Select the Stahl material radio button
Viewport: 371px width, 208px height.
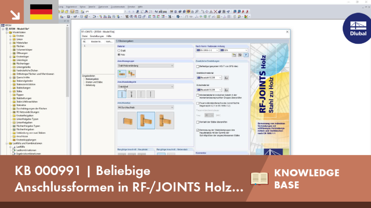(x=119, y=51)
